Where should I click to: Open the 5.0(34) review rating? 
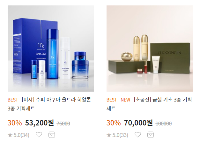pyautogui.click(x=19, y=135)
